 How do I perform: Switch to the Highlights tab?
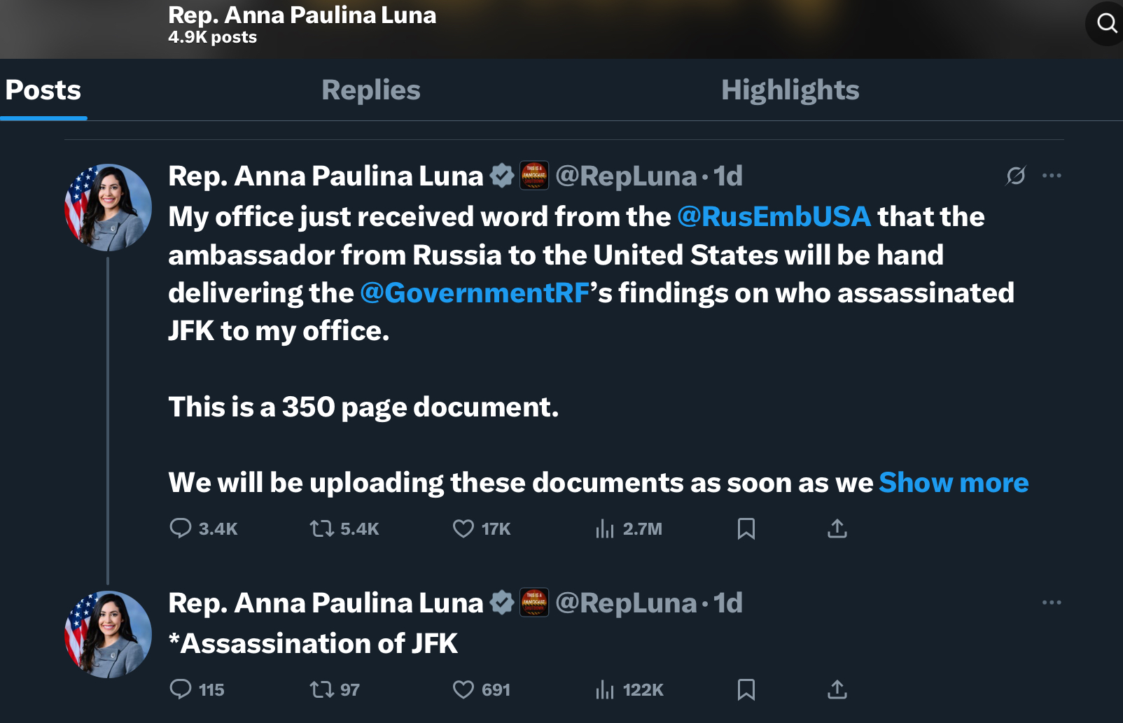[790, 90]
